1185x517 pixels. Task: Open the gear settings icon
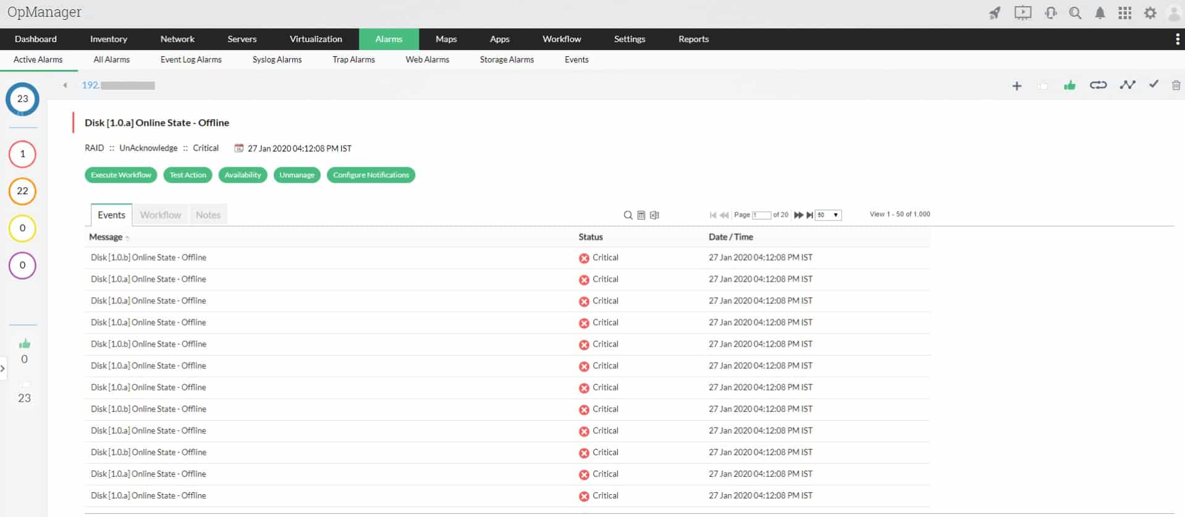click(1150, 13)
